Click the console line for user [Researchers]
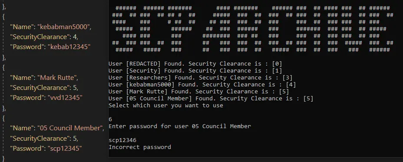403x162 pixels. [x=201, y=78]
